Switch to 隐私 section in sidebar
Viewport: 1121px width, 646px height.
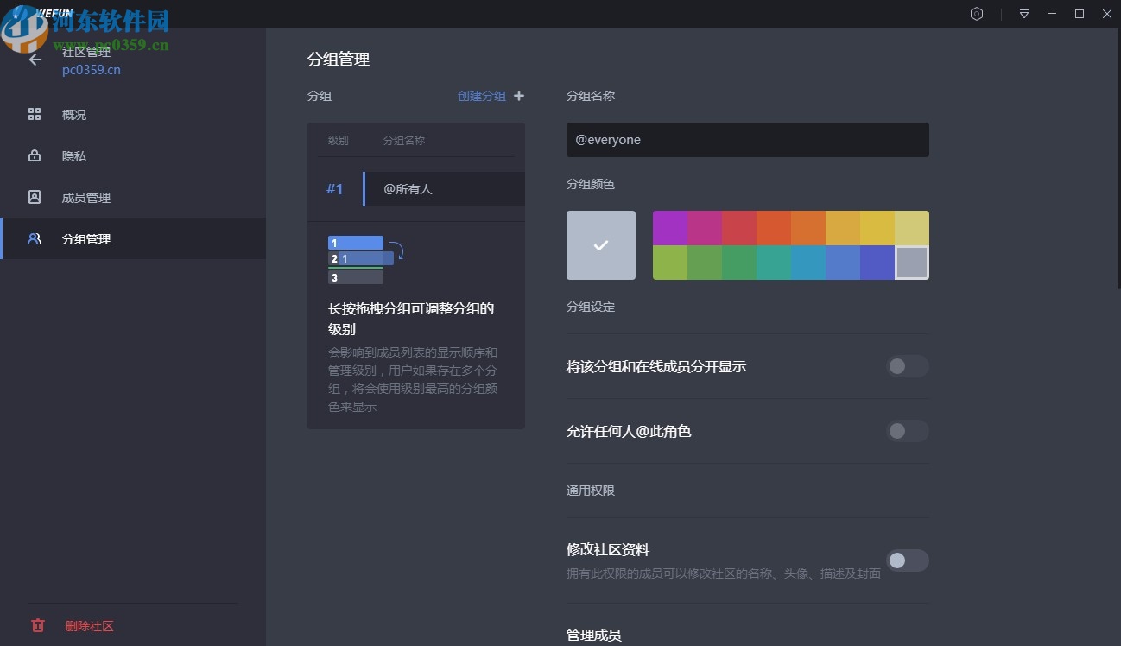[x=73, y=155]
